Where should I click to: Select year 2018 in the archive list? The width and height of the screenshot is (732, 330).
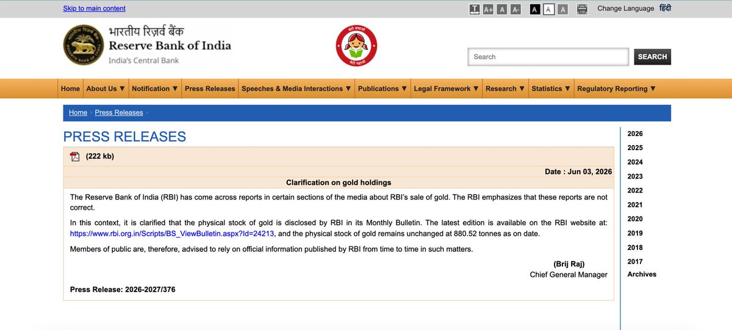pos(635,248)
